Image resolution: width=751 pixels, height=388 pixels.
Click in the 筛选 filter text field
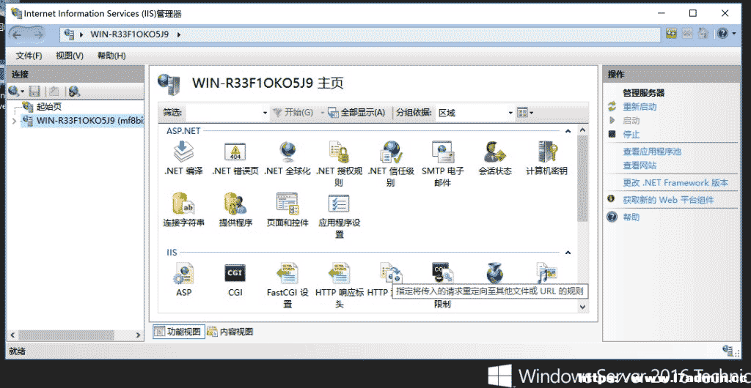click(x=223, y=113)
